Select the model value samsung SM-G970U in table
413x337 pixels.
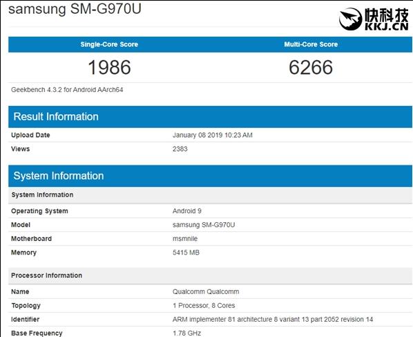click(204, 225)
